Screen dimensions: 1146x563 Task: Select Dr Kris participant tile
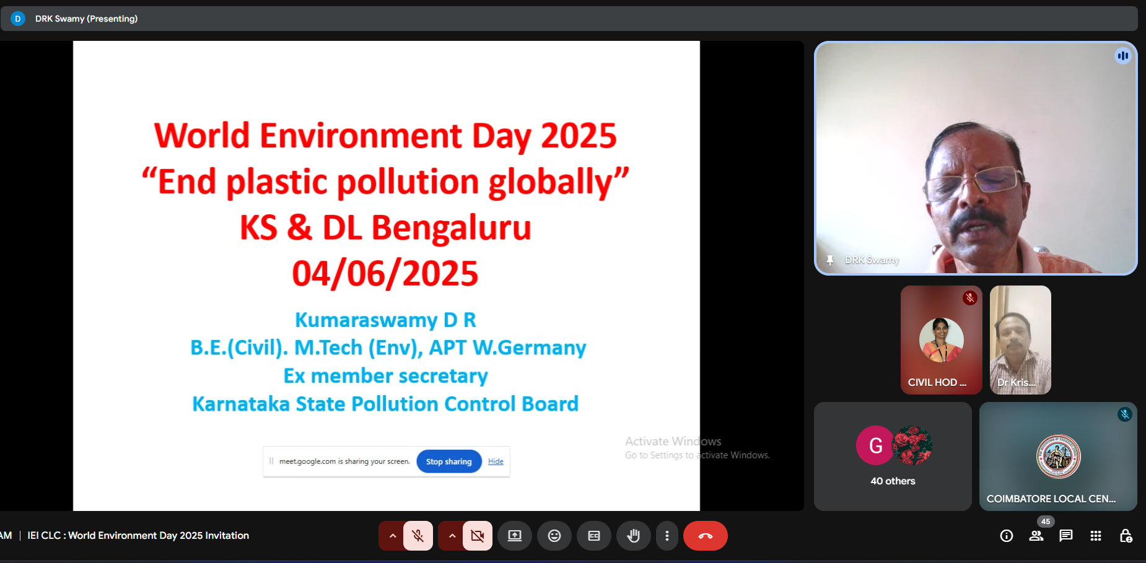coord(1020,339)
